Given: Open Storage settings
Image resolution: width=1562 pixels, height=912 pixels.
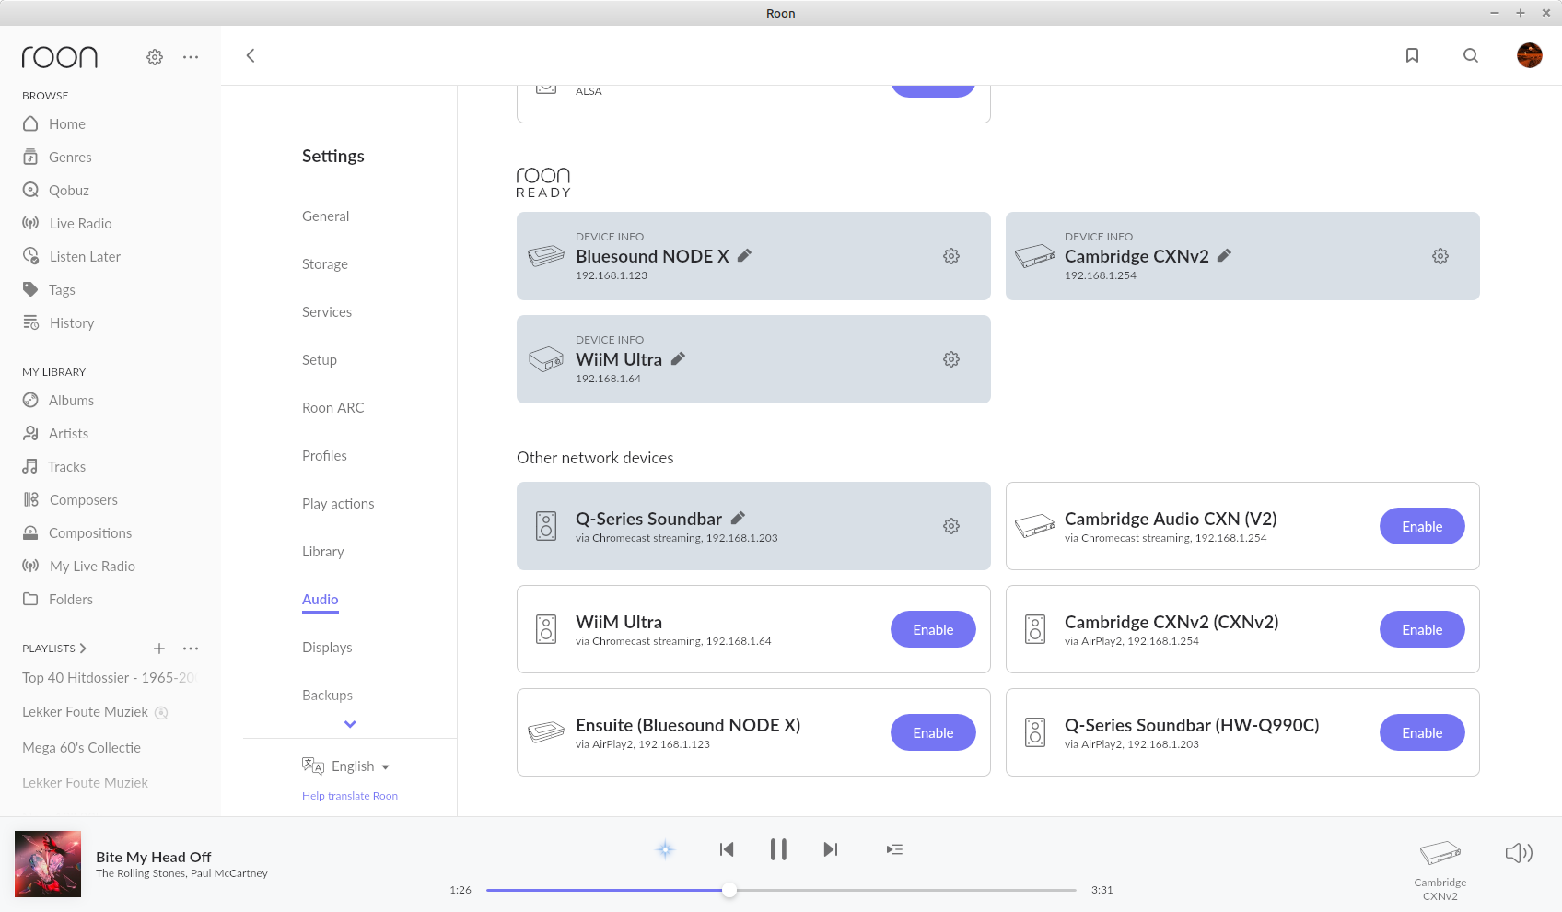Looking at the screenshot, I should point(325,264).
